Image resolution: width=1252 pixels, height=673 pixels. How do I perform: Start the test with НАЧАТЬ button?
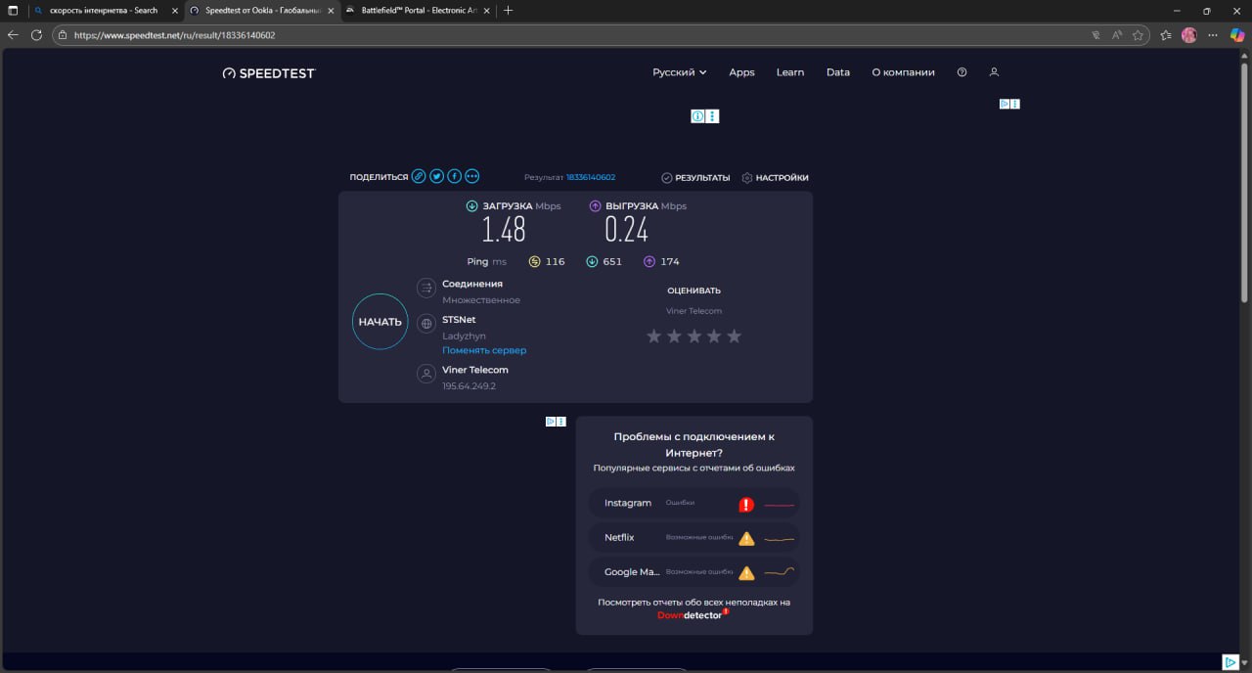[380, 322]
